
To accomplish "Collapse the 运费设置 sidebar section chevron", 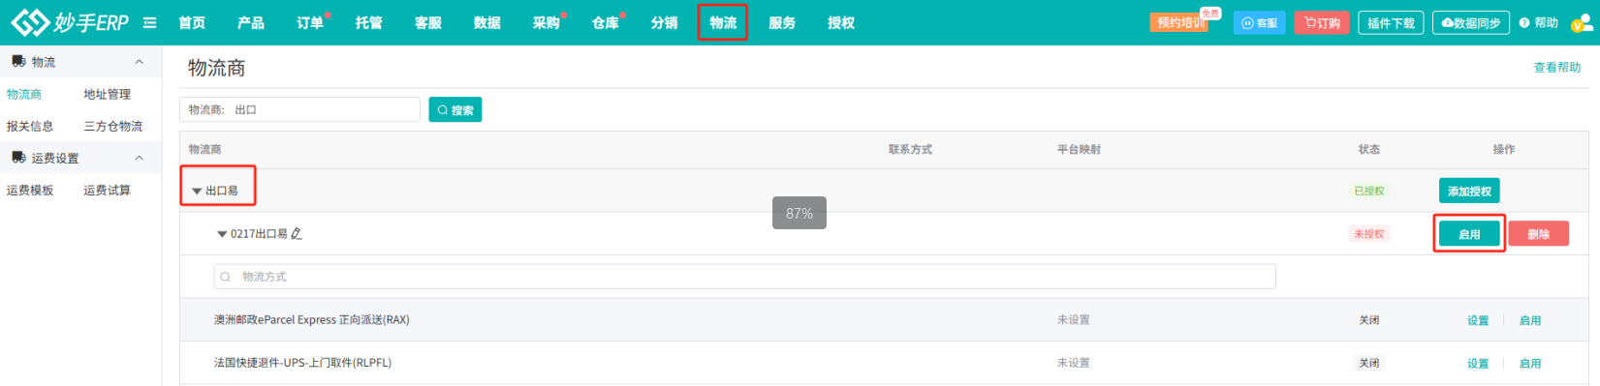I will (139, 158).
